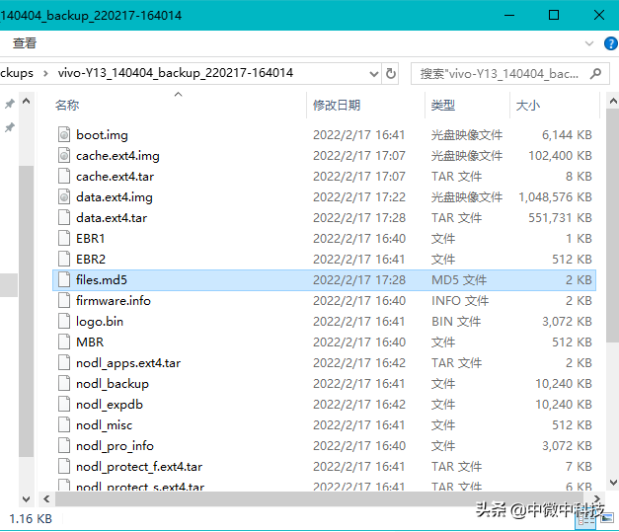Select the boot.img file name
This screenshot has width=619, height=532.
tap(103, 135)
